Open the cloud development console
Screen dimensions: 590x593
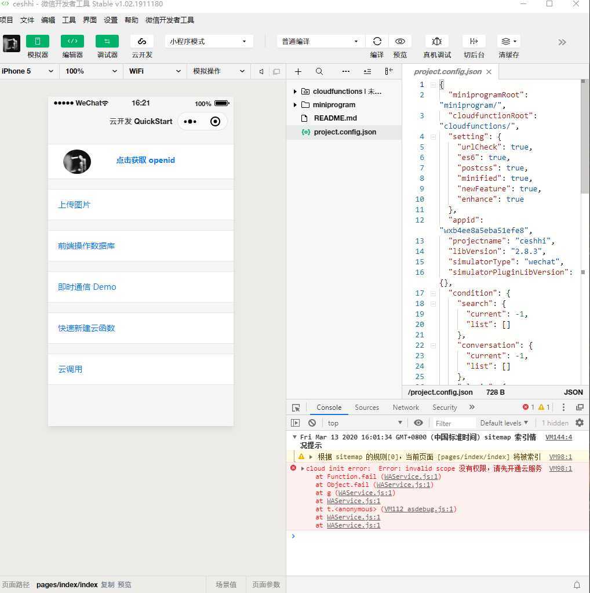(142, 41)
